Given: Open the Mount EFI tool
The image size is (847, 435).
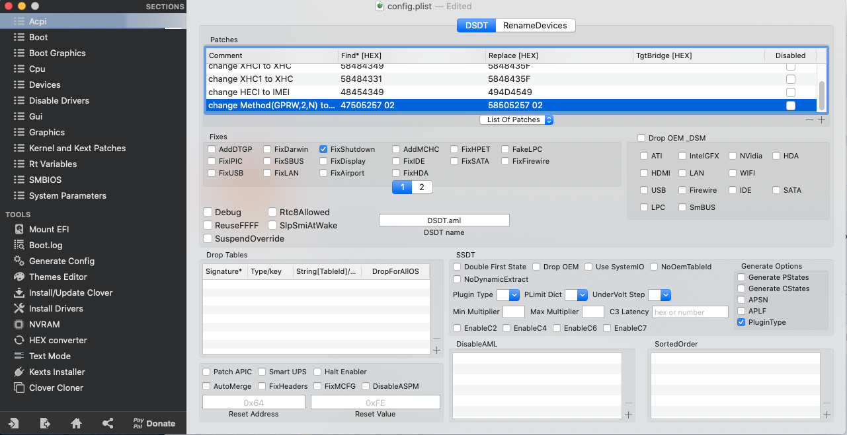Looking at the screenshot, I should tap(48, 229).
